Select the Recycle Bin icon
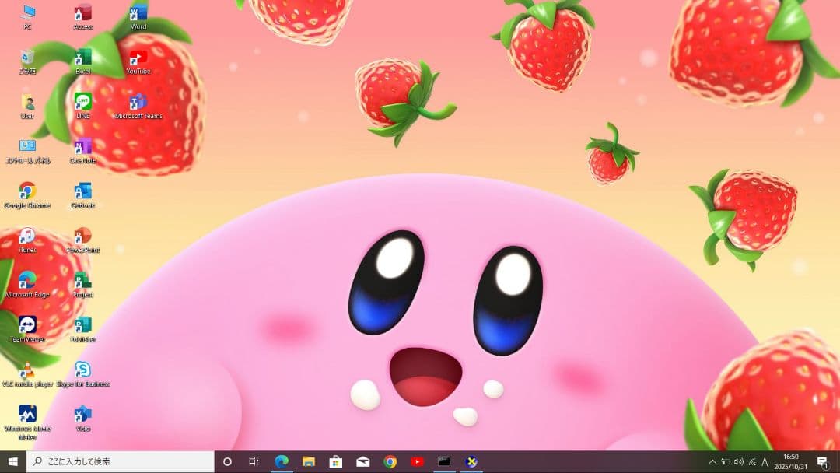Viewport: 840px width, 473px height. (x=27, y=58)
